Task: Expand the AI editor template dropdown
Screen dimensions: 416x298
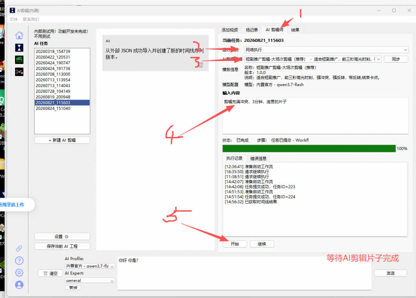Action: [x=313, y=59]
